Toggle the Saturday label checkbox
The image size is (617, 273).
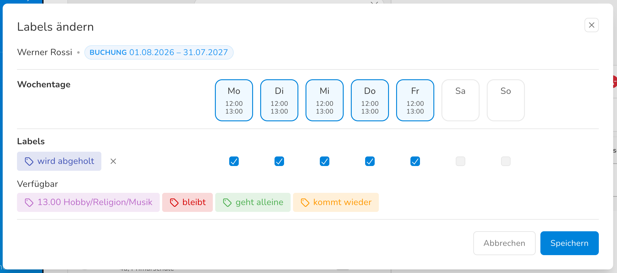pos(461,161)
